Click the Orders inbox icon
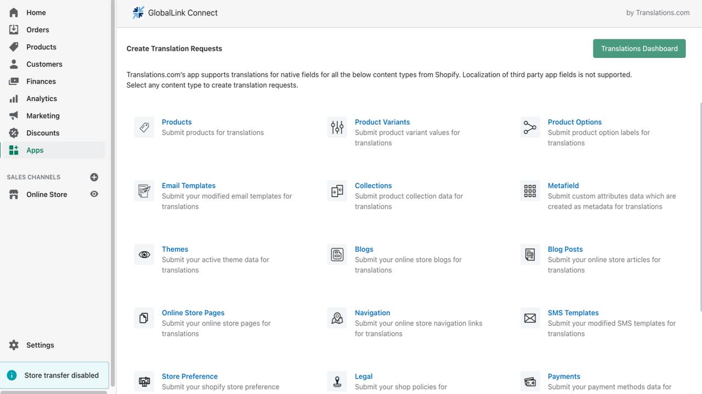 [14, 30]
